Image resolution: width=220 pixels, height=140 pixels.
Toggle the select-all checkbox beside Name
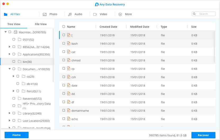[64, 26]
